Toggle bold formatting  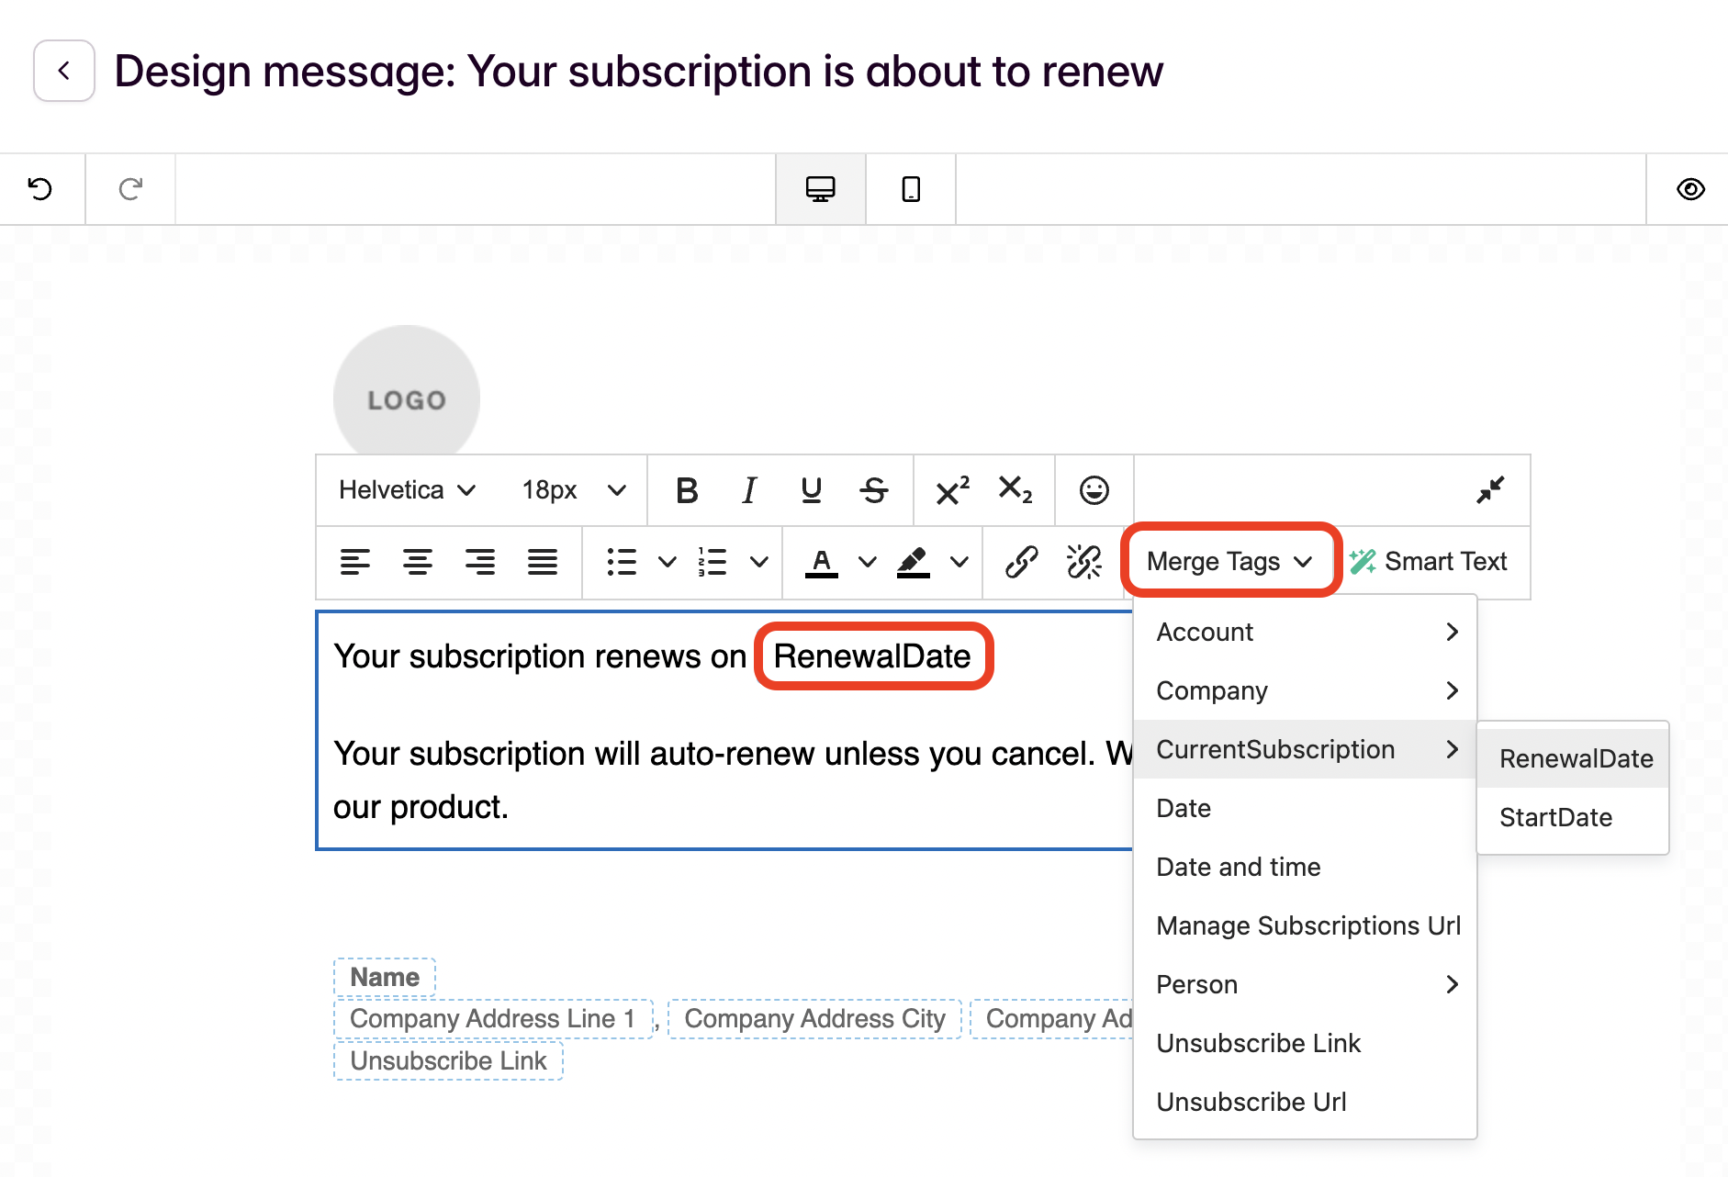coord(687,490)
